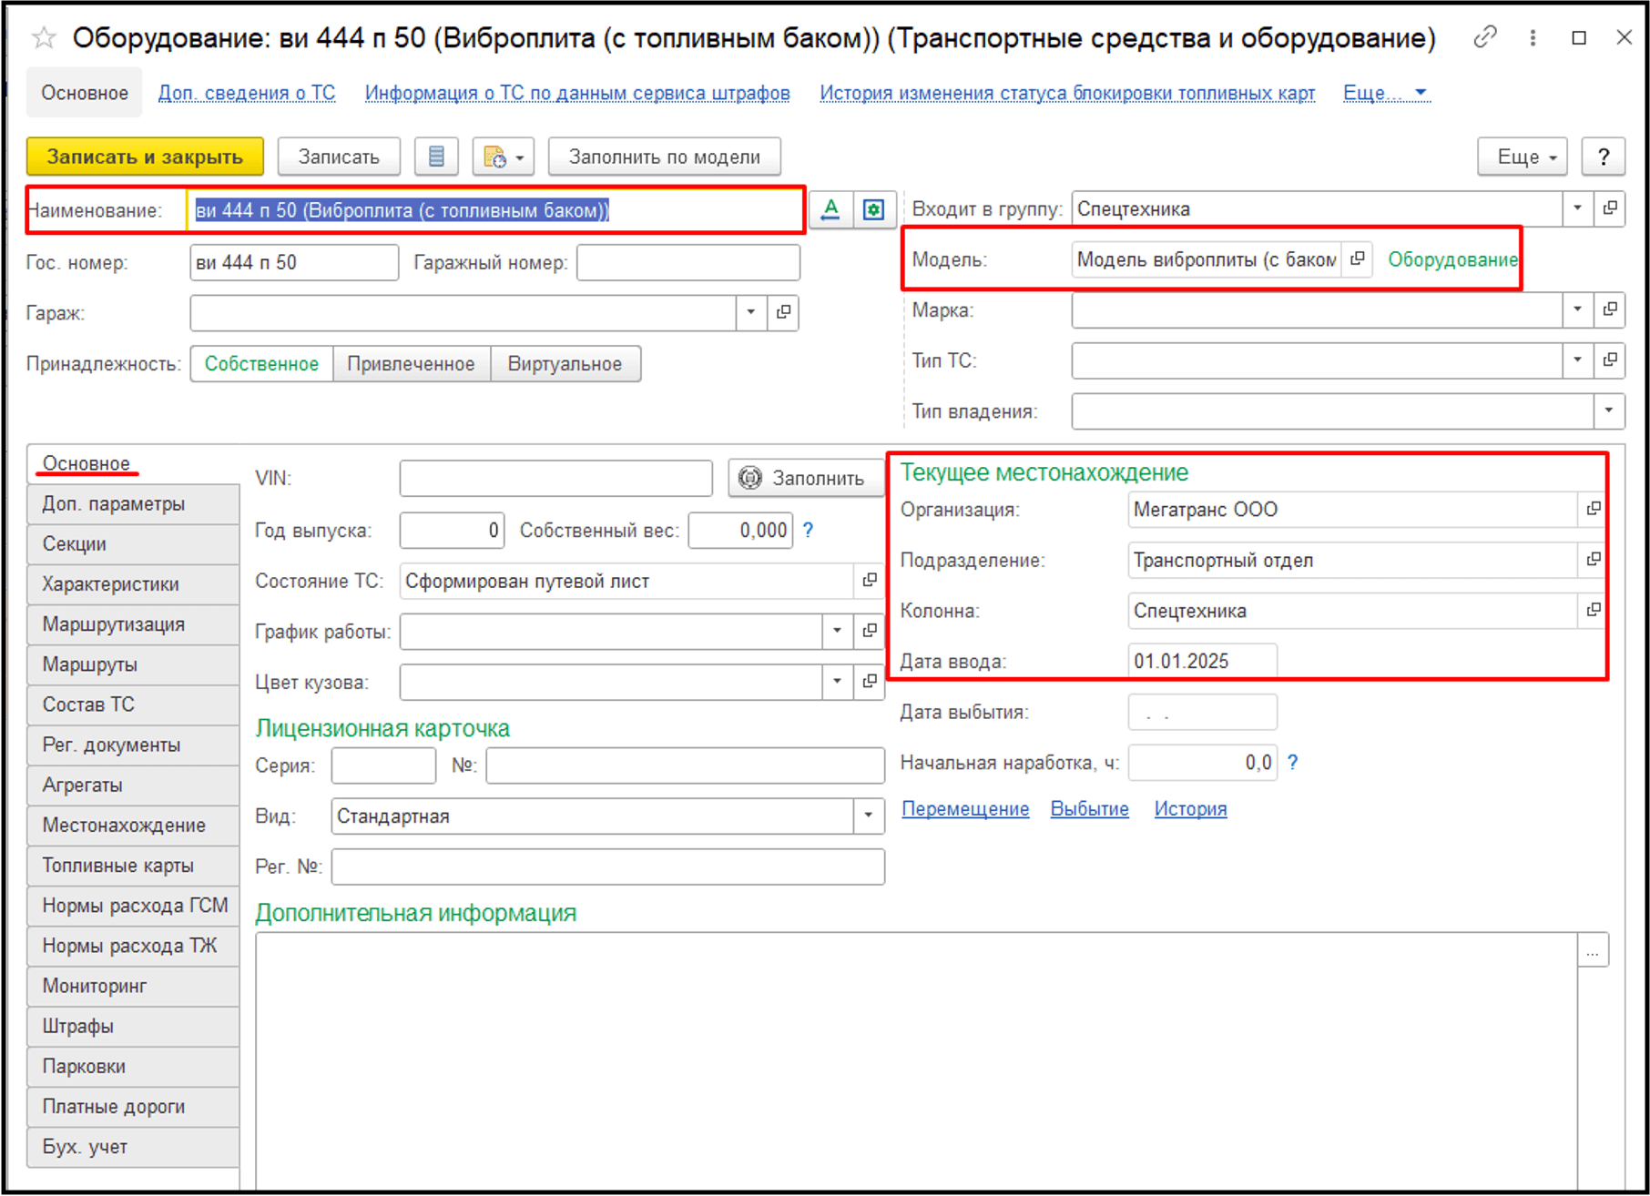Open the Перемещение link
The height and width of the screenshot is (1196, 1650).
point(965,809)
